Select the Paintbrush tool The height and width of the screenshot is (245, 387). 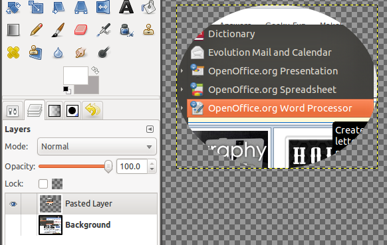(59, 30)
